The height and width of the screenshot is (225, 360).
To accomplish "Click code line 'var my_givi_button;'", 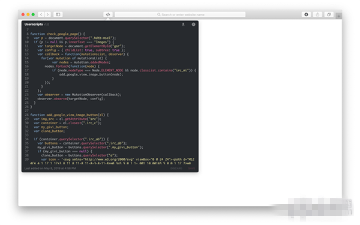I will (51, 127).
